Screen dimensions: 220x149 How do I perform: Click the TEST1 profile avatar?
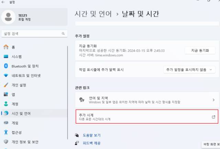(8, 17)
